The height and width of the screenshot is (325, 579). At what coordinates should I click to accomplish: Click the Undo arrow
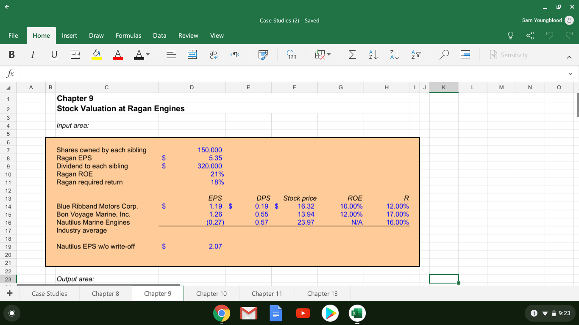click(549, 36)
